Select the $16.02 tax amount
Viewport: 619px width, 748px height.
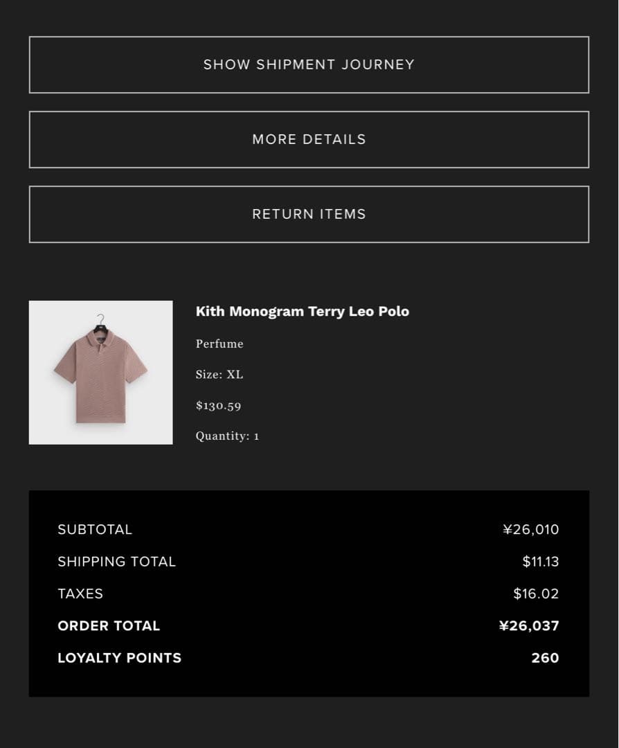[537, 594]
